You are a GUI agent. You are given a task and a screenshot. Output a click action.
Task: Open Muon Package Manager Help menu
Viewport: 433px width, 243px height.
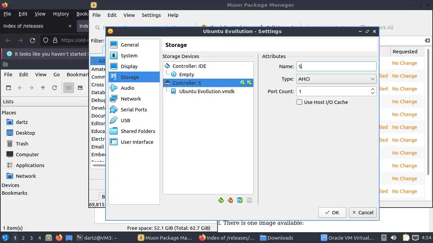coord(173,15)
